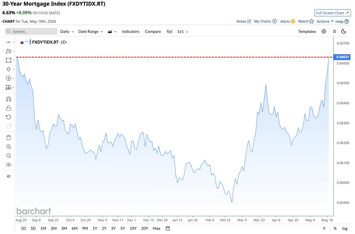Focus the Symbol search field
This screenshot has width=355, height=234.
(x=31, y=31)
